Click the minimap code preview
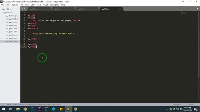The image size is (200, 112). 183,13
